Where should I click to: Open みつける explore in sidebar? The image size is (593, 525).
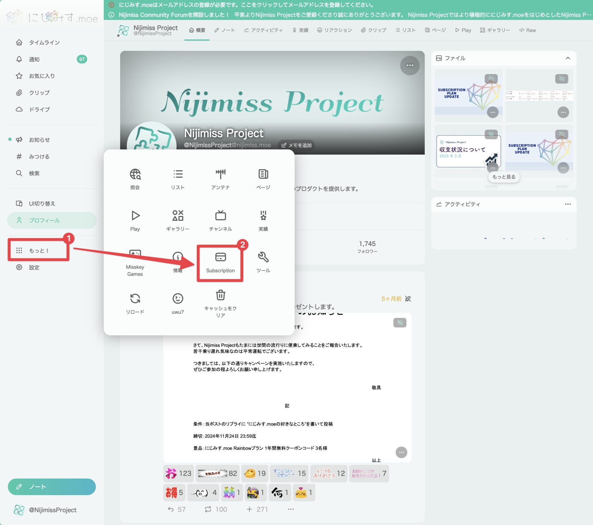[x=52, y=156]
